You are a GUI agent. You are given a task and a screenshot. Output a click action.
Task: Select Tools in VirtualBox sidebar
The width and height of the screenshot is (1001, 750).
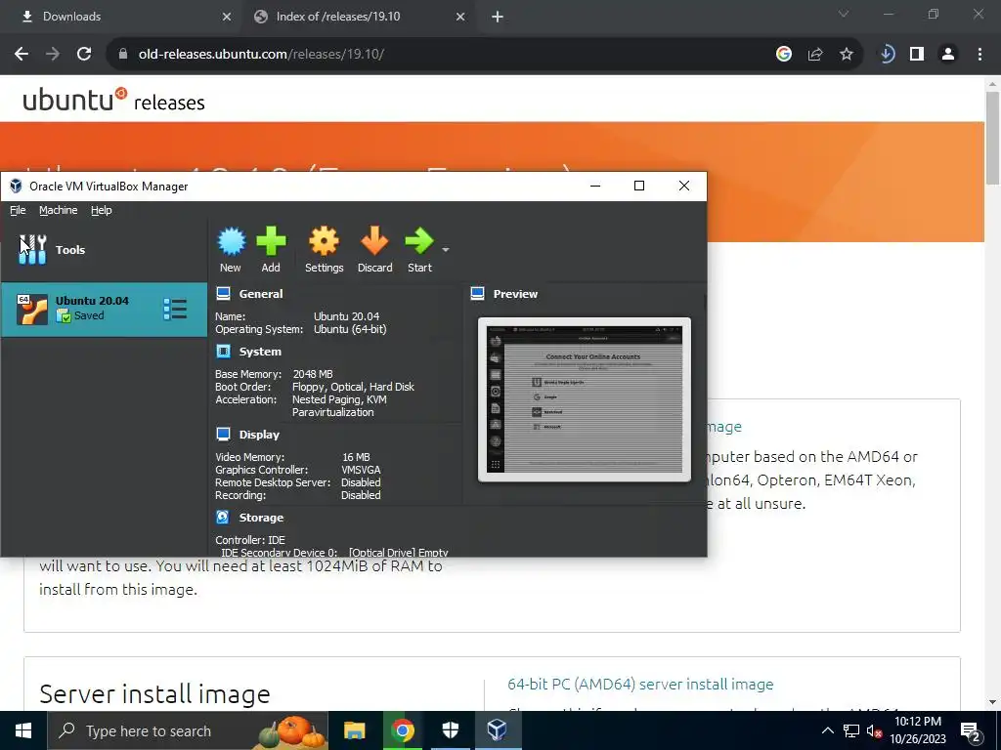click(104, 249)
